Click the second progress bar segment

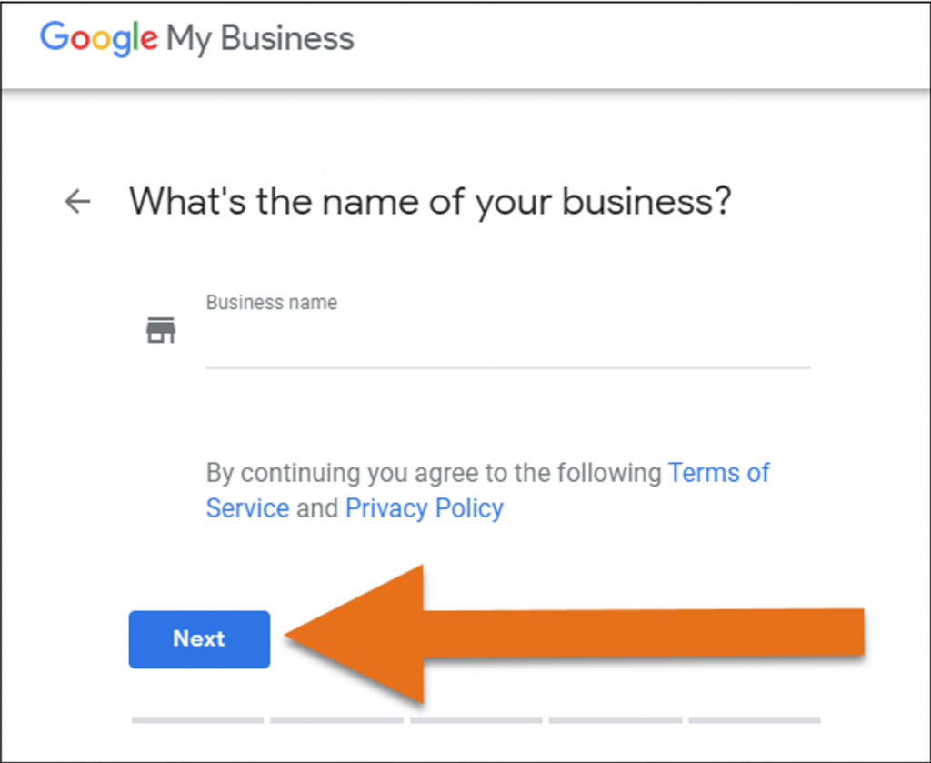(336, 720)
